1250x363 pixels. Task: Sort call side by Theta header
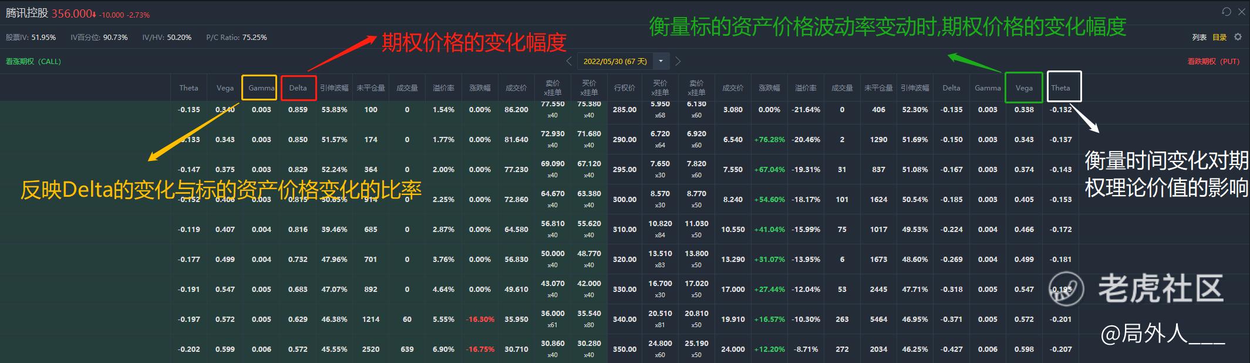click(188, 88)
